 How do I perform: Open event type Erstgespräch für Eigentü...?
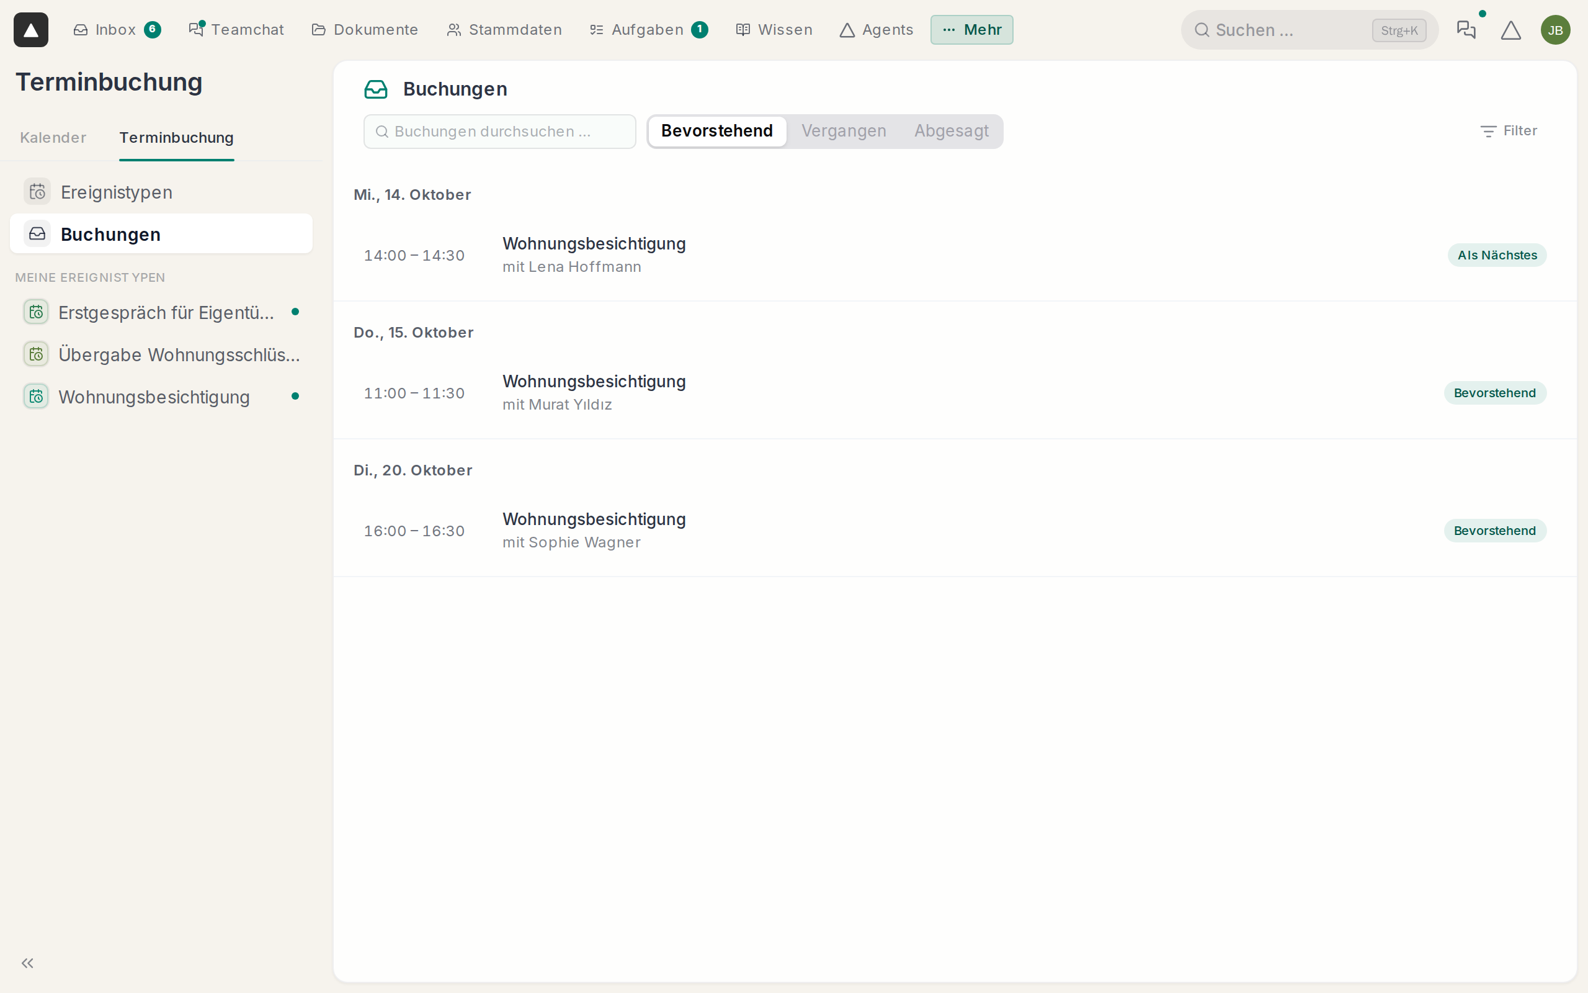point(161,312)
